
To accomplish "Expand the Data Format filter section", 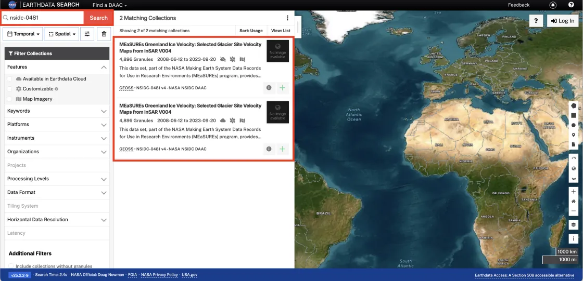I will click(x=57, y=192).
